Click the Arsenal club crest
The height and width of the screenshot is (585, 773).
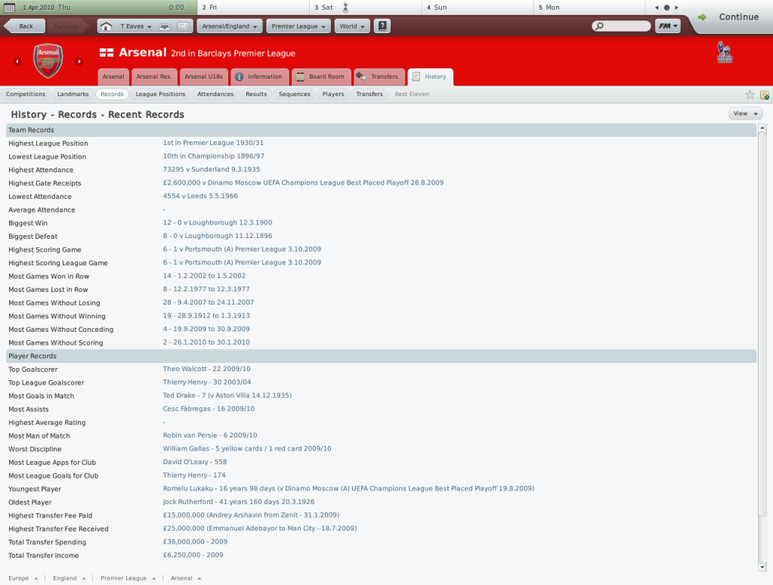click(x=48, y=60)
